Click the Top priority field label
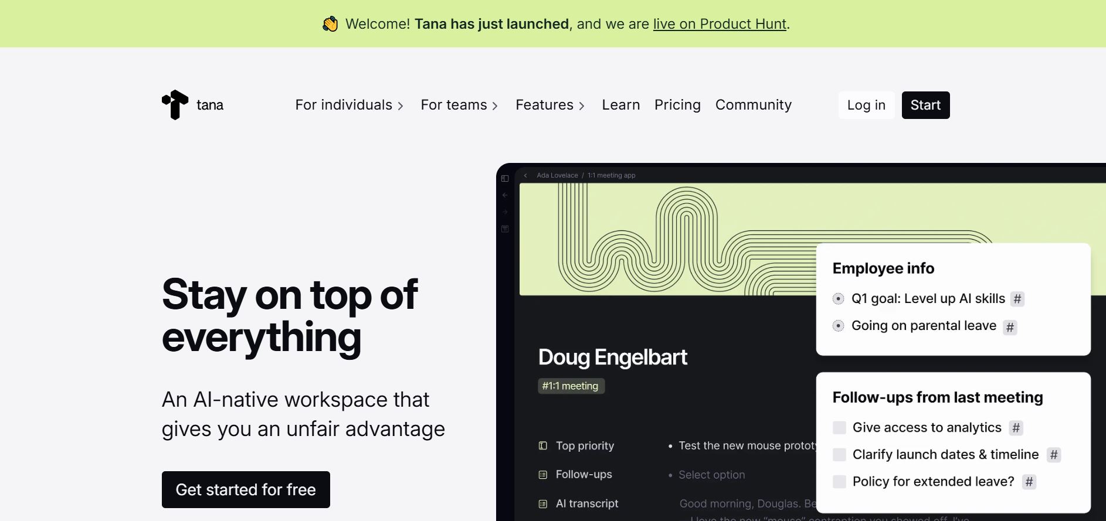Viewport: 1106px width, 521px height. (x=585, y=446)
